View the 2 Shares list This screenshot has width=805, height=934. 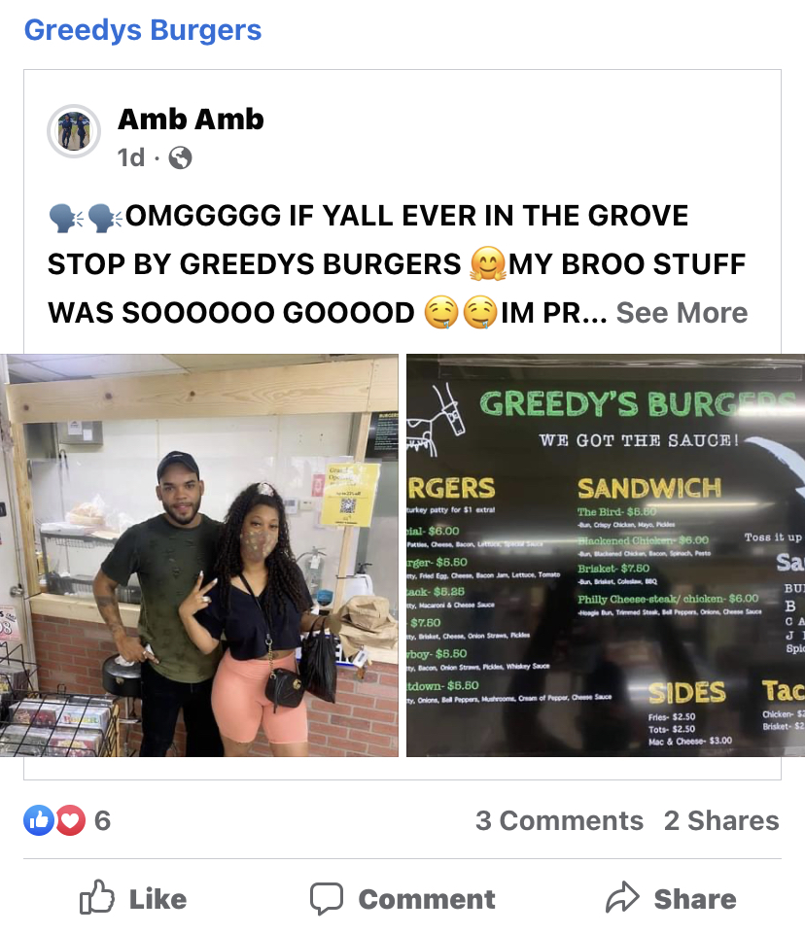coord(721,821)
